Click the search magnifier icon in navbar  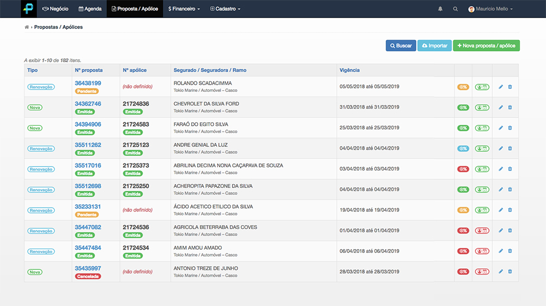click(x=455, y=9)
